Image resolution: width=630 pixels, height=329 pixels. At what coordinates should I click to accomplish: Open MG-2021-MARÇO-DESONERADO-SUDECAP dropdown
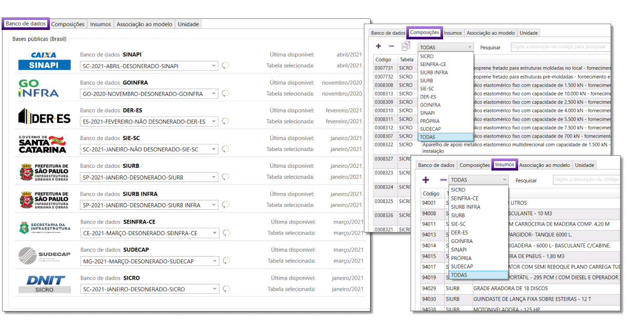[x=150, y=261]
